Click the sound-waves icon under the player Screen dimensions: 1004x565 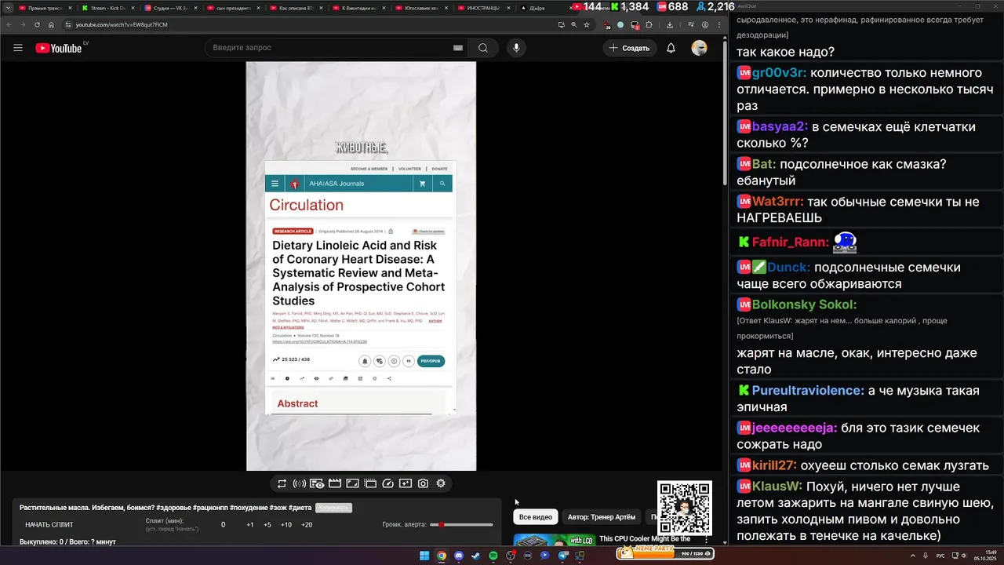point(300,483)
